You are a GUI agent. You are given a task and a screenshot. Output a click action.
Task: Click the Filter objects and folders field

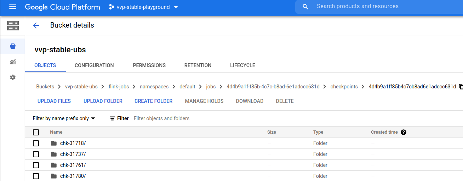161,118
